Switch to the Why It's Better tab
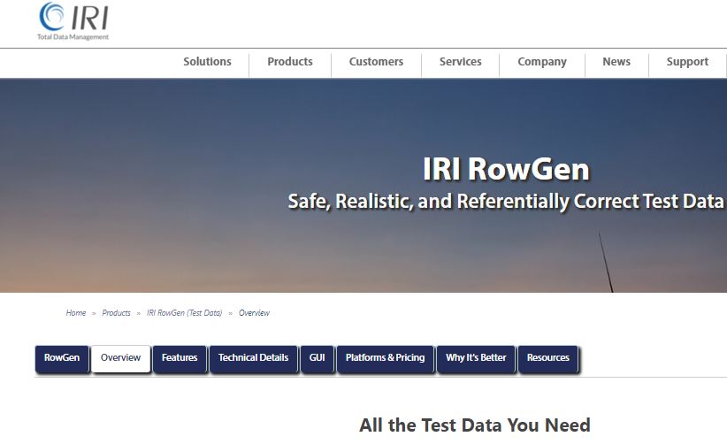 click(x=476, y=358)
